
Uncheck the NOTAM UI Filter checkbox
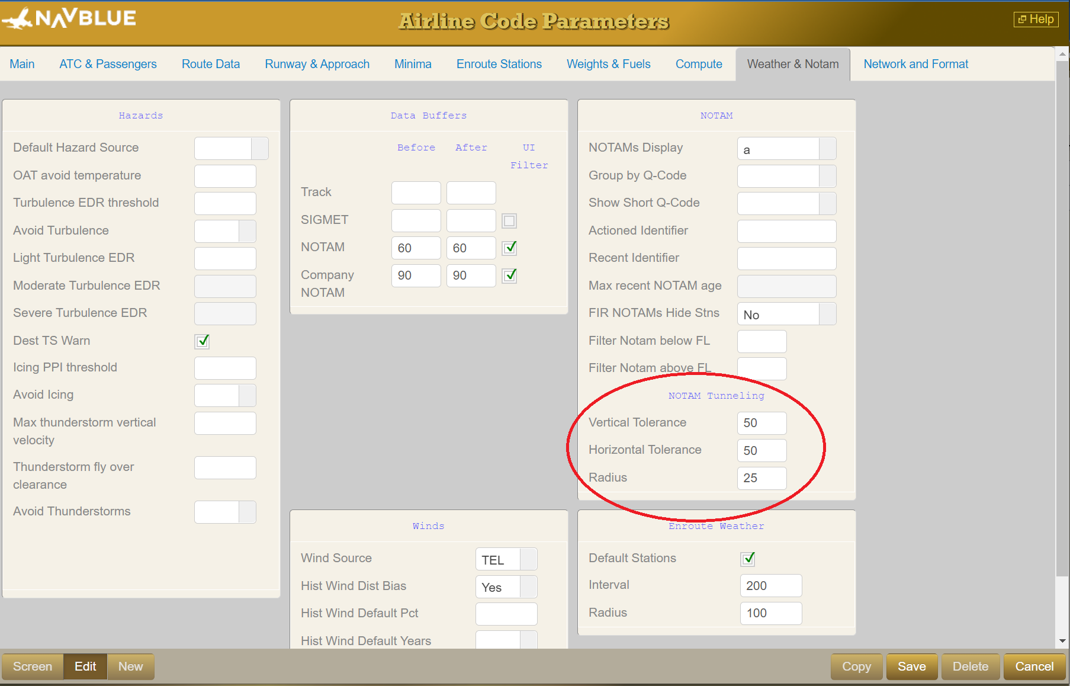(x=509, y=248)
